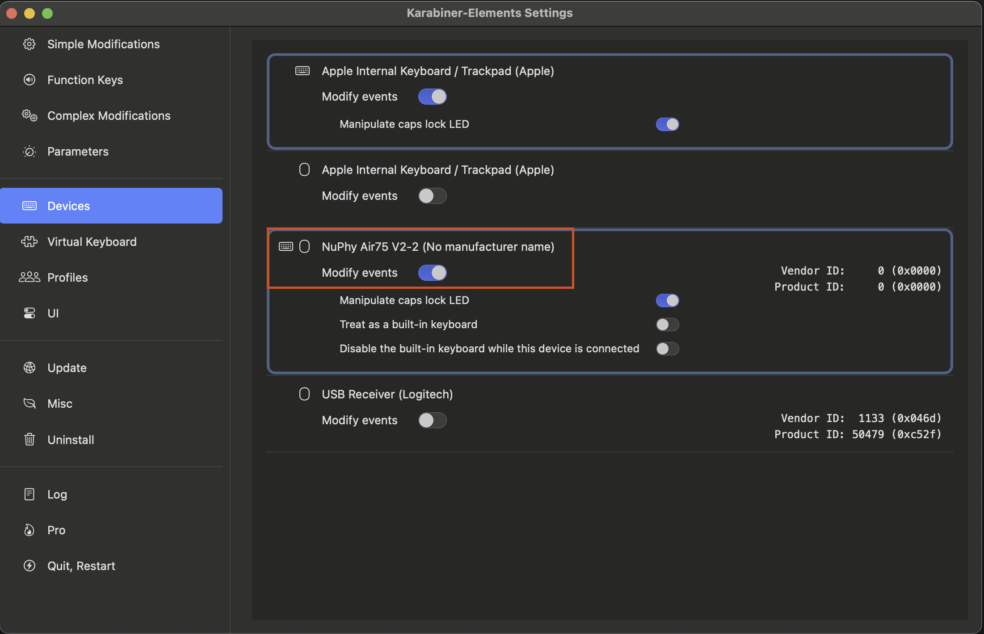The height and width of the screenshot is (634, 984).
Task: Go to Complex Modifications
Action: pyautogui.click(x=111, y=115)
